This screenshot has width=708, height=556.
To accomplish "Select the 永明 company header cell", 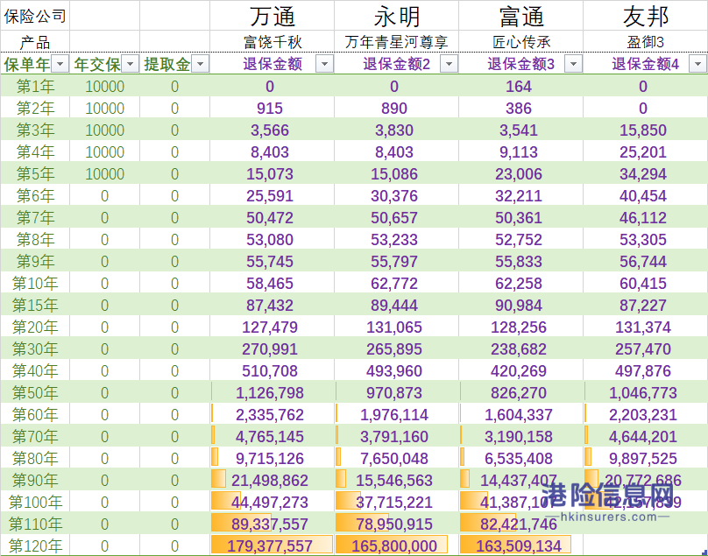I will pos(396,17).
